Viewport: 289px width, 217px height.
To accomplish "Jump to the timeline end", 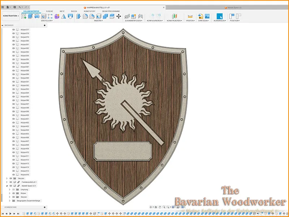I will pyautogui.click(x=18, y=213).
